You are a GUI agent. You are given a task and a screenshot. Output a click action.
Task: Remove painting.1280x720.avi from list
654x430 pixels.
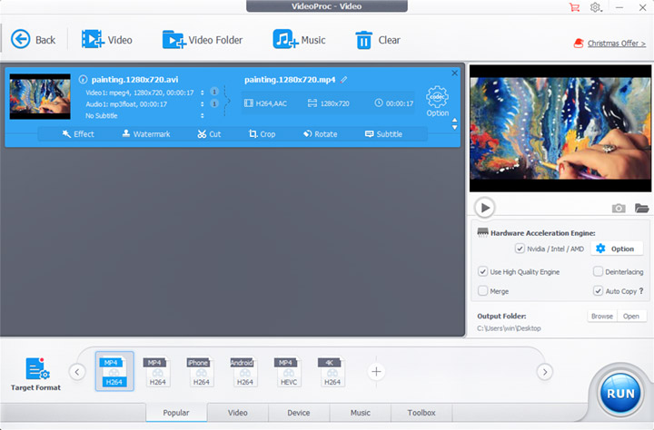(455, 73)
